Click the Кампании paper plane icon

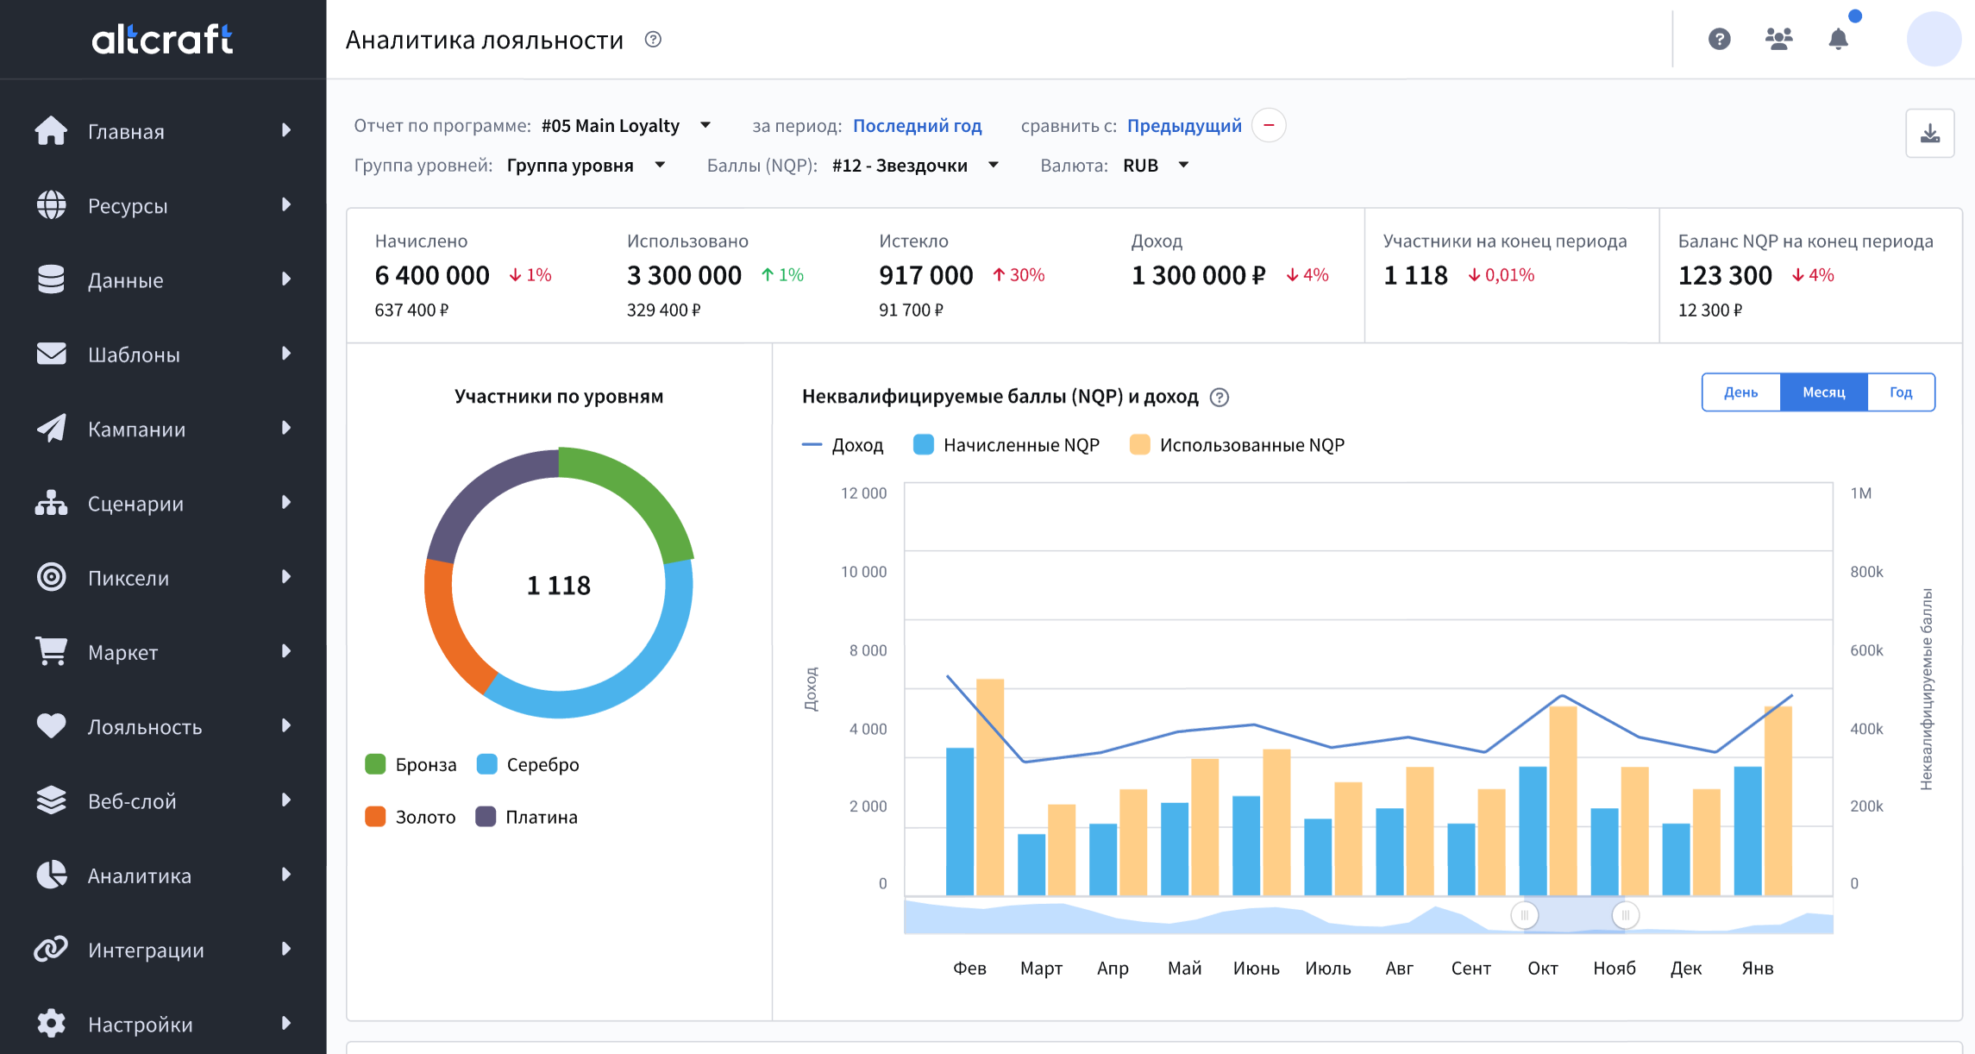click(x=51, y=428)
